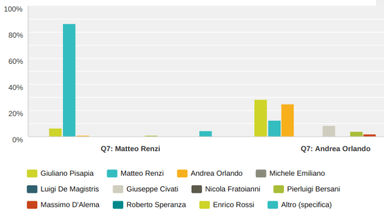Click the light gray Civati bar in Q7: Andrea Orlando
Image resolution: width=384 pixels, height=216 pixels.
click(329, 131)
